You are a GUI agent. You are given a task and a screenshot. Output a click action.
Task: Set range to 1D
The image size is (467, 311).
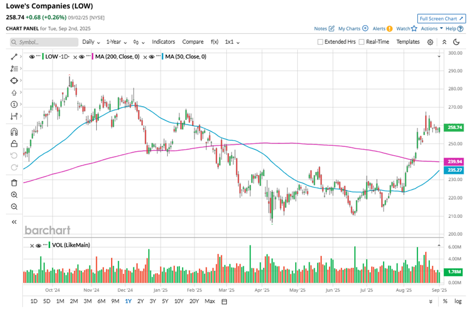pyautogui.click(x=34, y=301)
